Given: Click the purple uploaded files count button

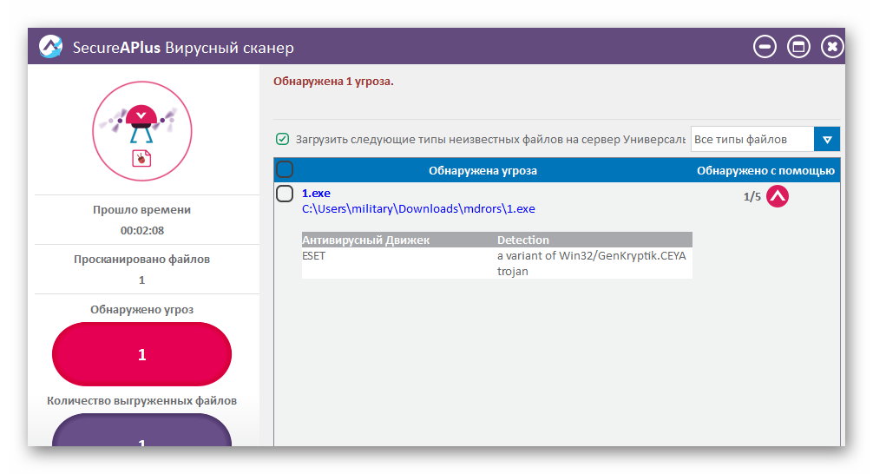Looking at the screenshot, I should point(141,430).
